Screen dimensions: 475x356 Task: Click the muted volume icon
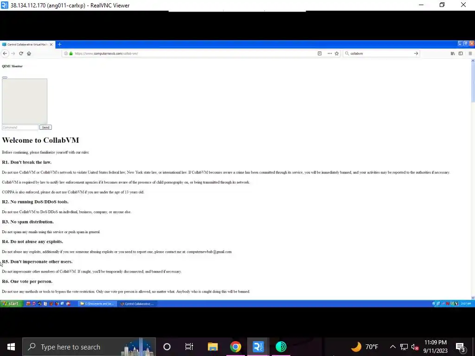coord(415,347)
